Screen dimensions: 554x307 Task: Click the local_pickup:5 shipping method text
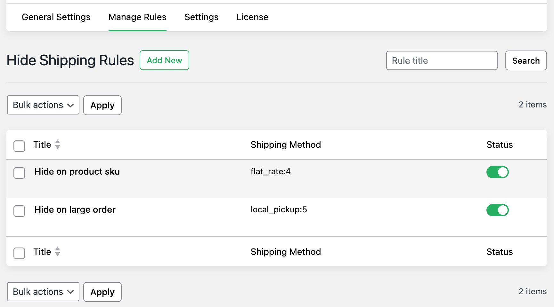[279, 210]
